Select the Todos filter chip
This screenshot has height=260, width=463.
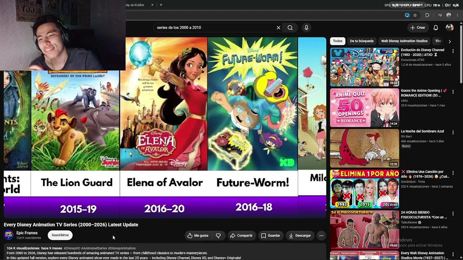coord(337,41)
